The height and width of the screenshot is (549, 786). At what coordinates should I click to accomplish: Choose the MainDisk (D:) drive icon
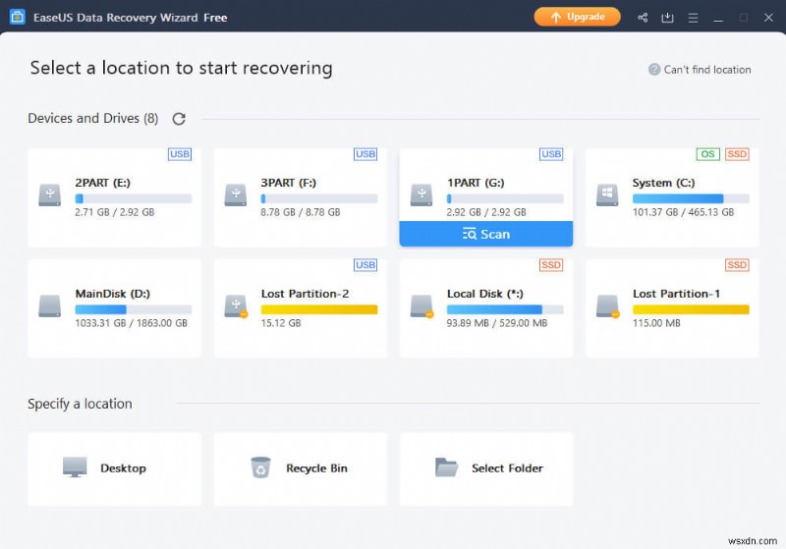pos(50,305)
